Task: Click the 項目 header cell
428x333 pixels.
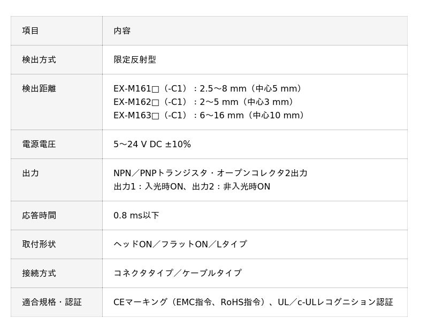Action: click(57, 31)
